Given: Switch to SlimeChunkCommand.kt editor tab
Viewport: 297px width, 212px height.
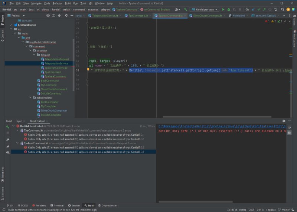Looking at the screenshot, I should 207,16.
